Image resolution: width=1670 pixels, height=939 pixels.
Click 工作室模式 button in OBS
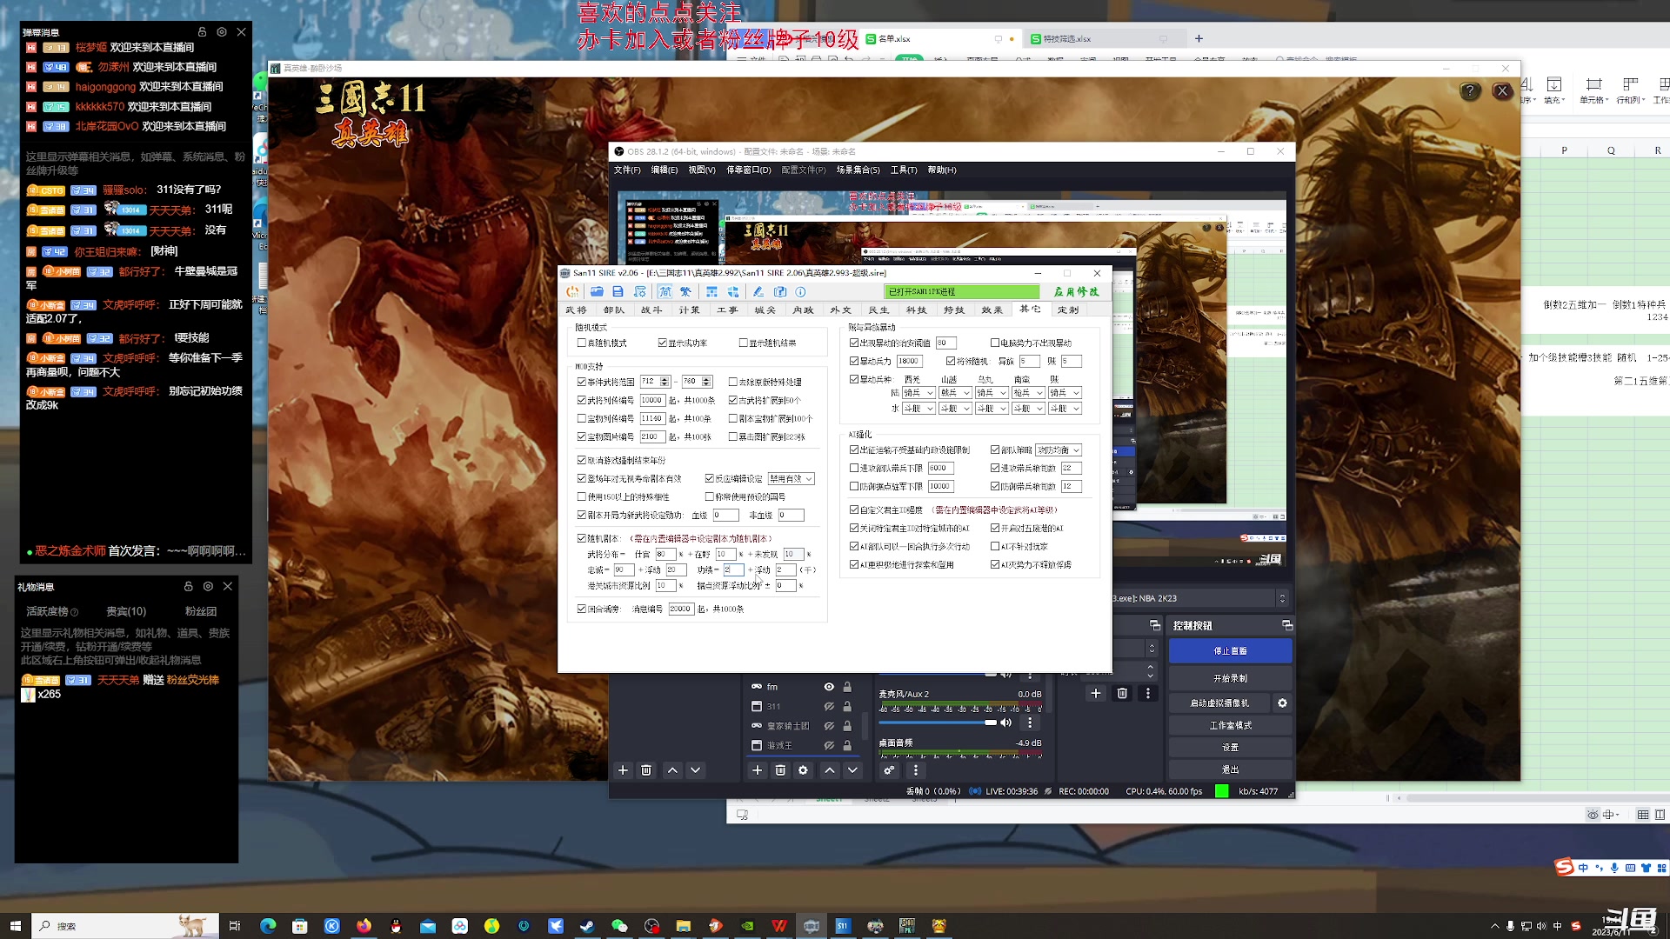point(1230,725)
